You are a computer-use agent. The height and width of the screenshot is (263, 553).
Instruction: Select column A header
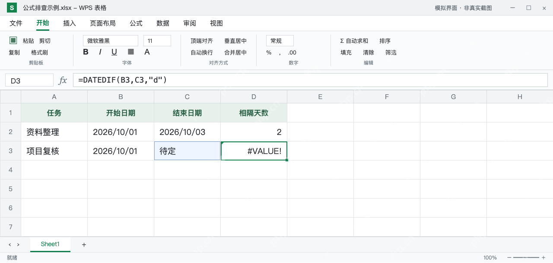coord(54,97)
